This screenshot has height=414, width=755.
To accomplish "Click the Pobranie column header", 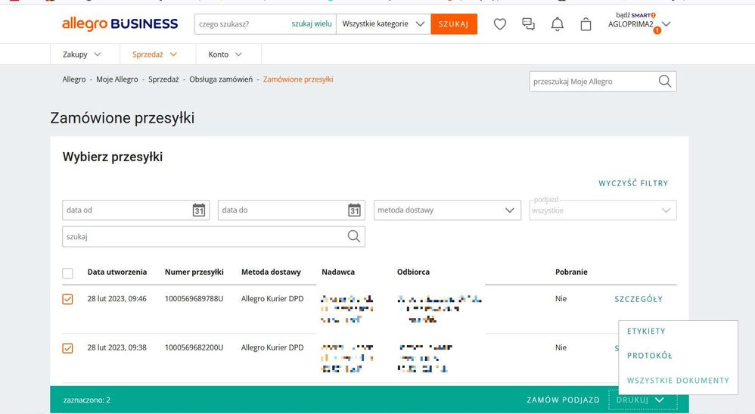I will 571,272.
